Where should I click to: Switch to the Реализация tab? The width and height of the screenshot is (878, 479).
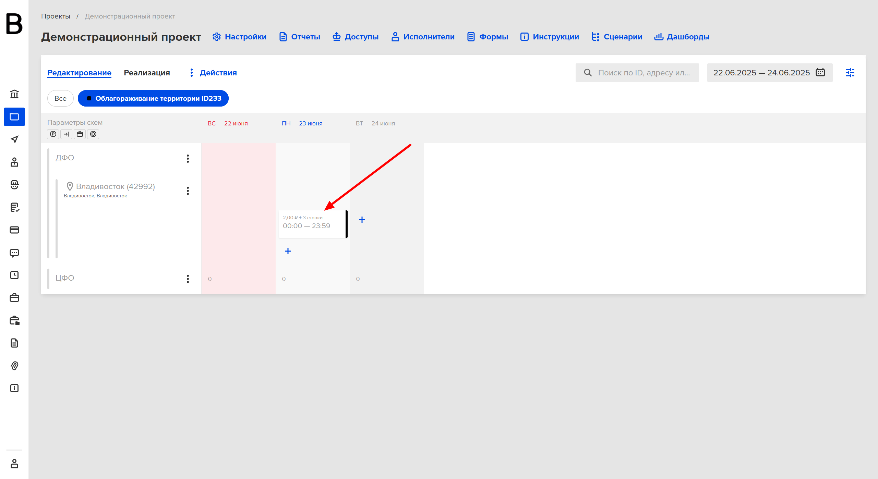click(147, 73)
